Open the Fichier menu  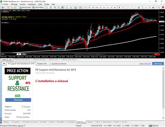pyautogui.click(x=6, y=4)
